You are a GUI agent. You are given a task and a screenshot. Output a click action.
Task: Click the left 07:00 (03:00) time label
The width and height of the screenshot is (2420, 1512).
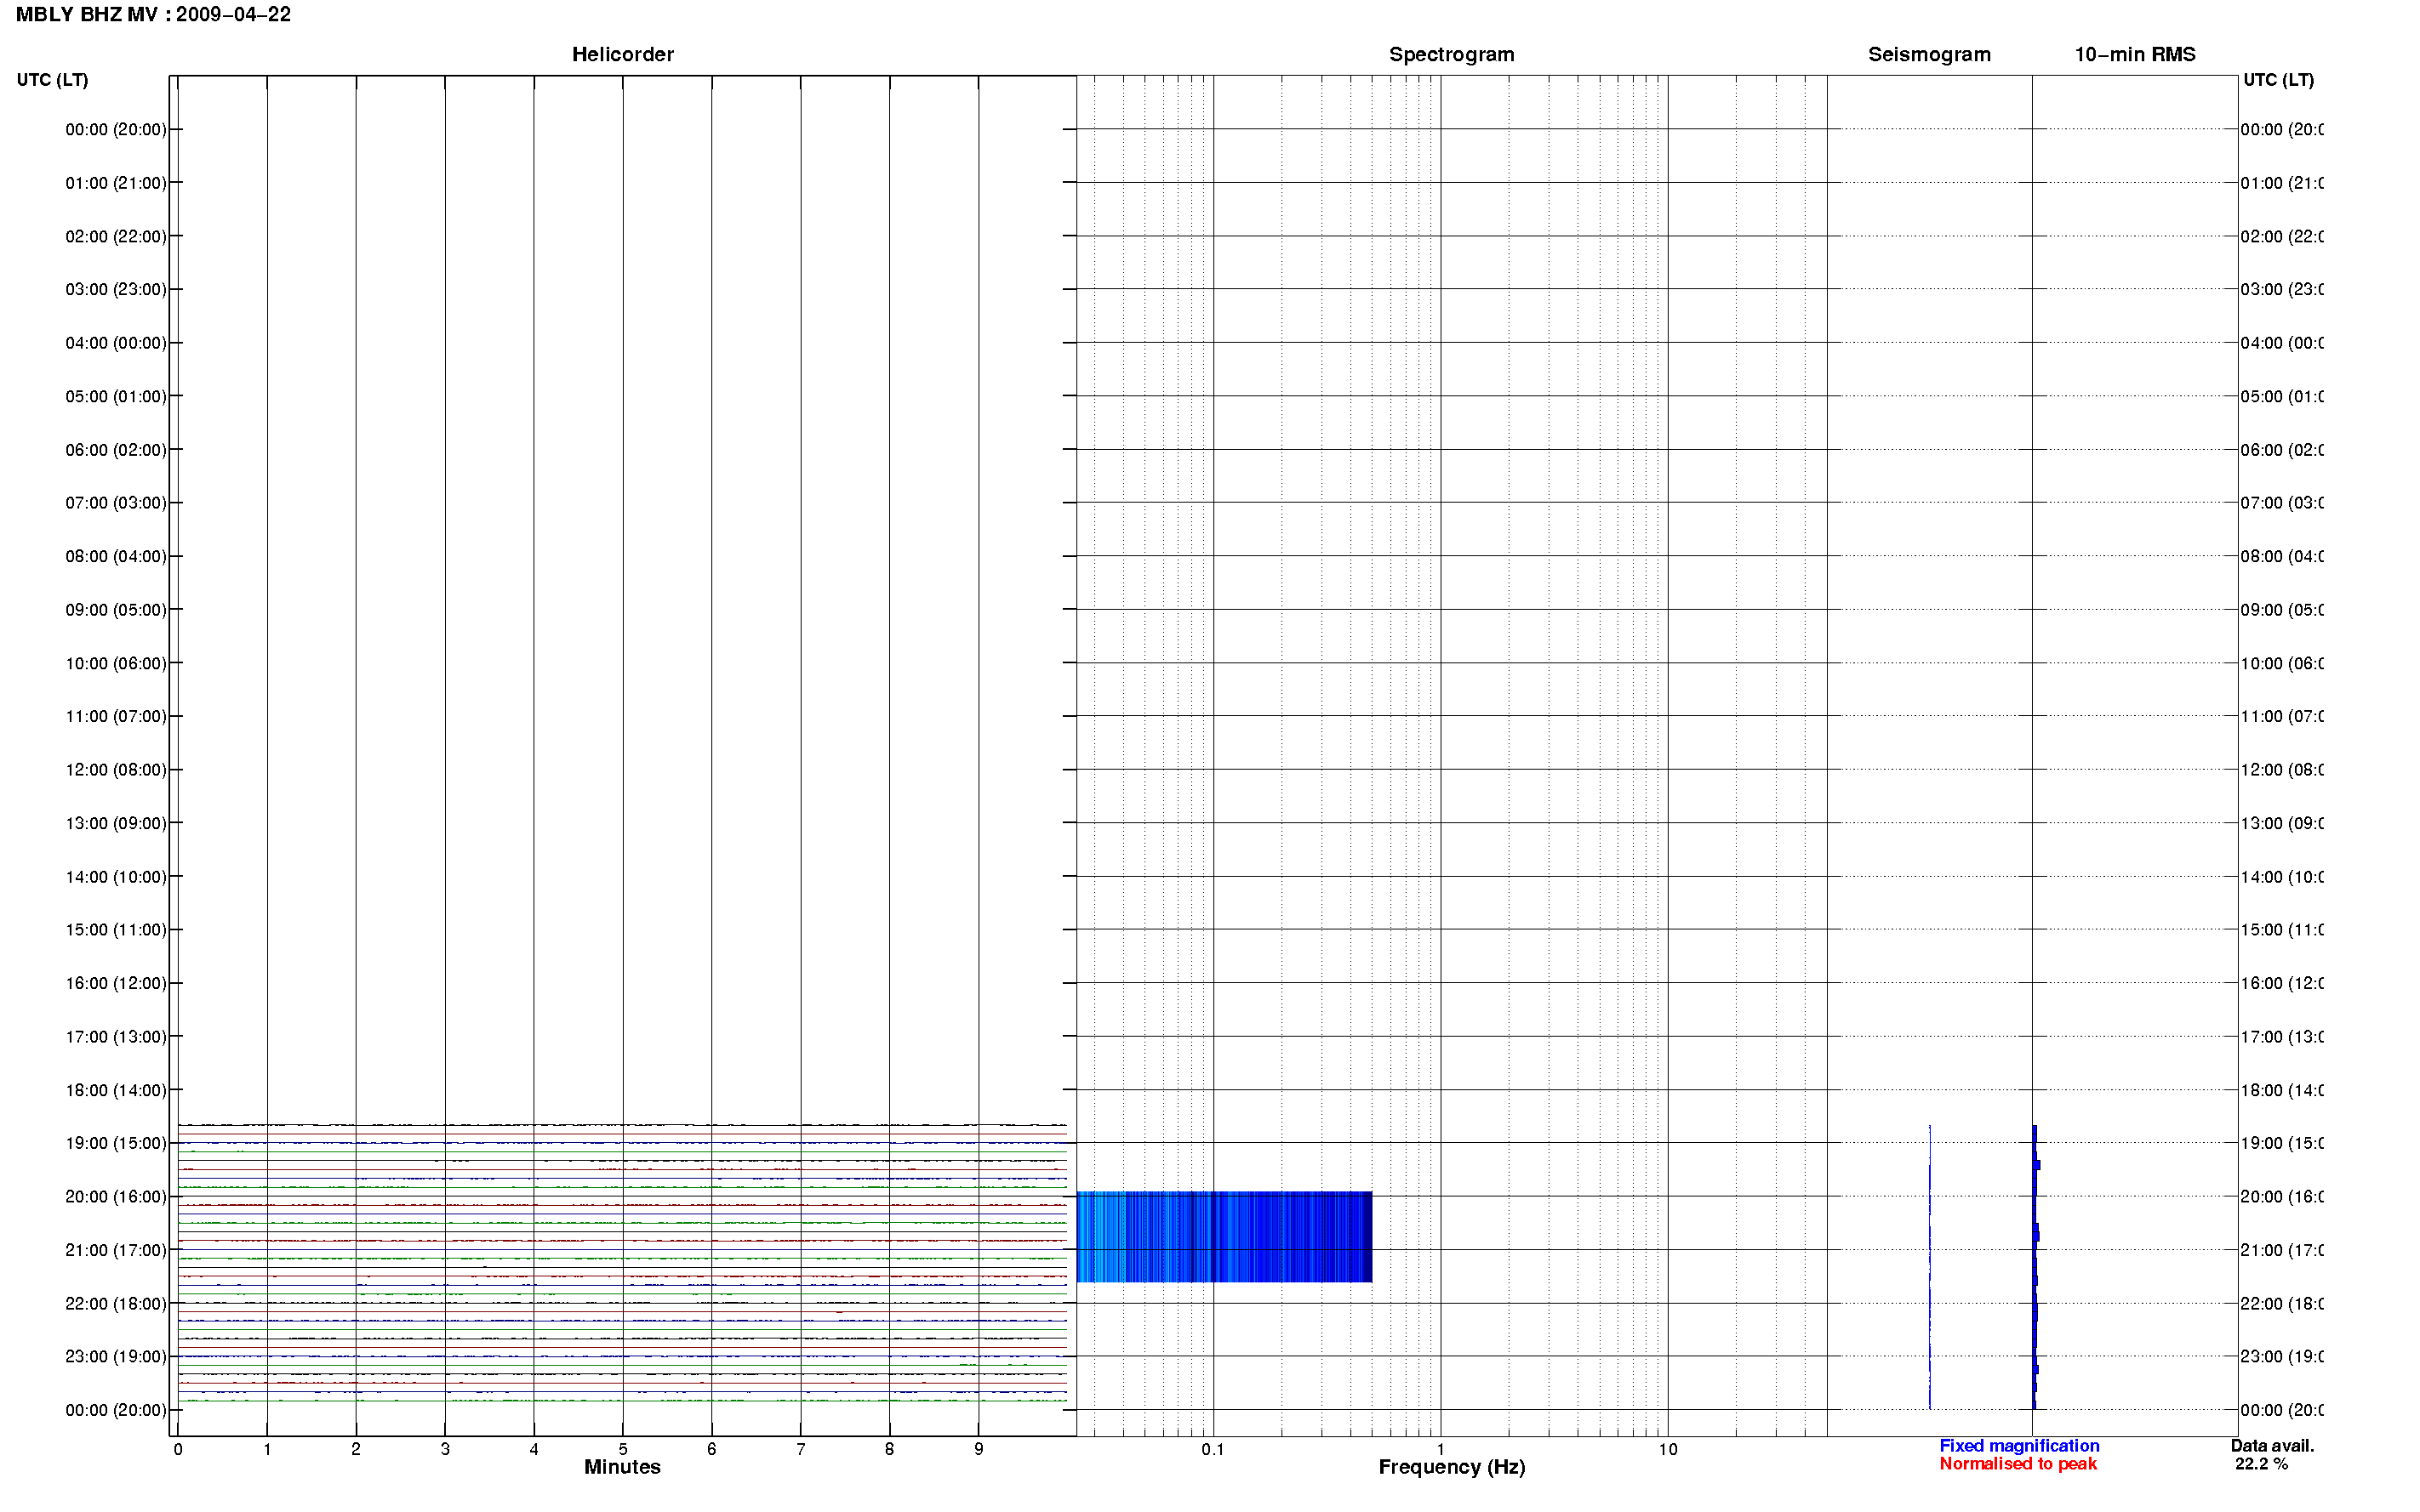(116, 502)
